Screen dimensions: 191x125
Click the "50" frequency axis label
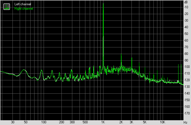pyautogui.click(x=26, y=122)
